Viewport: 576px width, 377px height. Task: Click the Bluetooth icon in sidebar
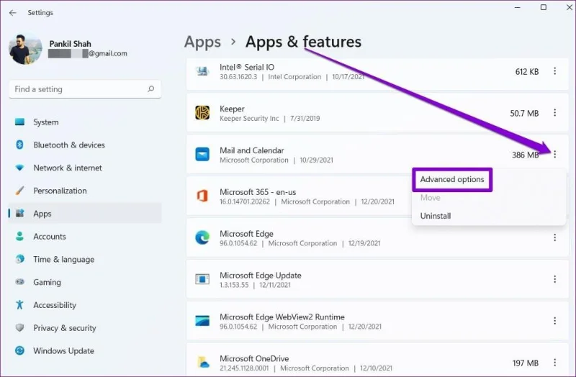click(20, 145)
